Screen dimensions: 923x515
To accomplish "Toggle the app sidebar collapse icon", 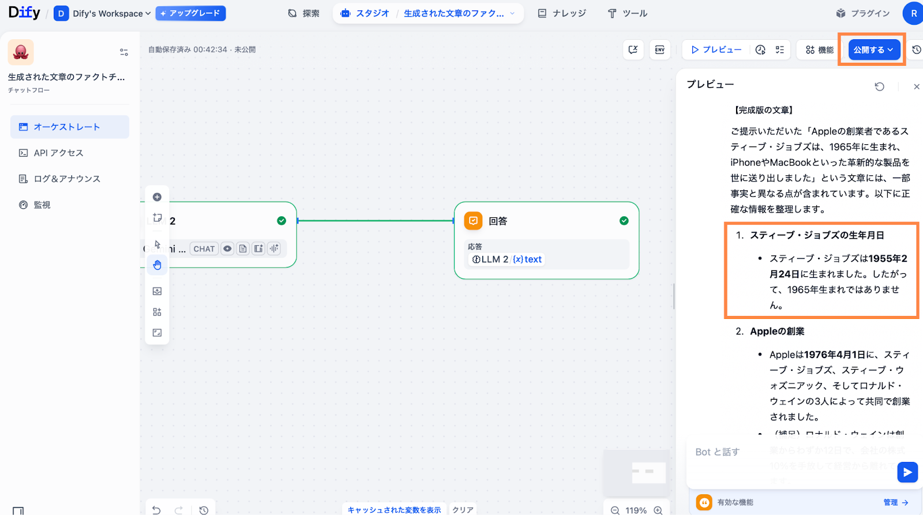I will pyautogui.click(x=18, y=510).
